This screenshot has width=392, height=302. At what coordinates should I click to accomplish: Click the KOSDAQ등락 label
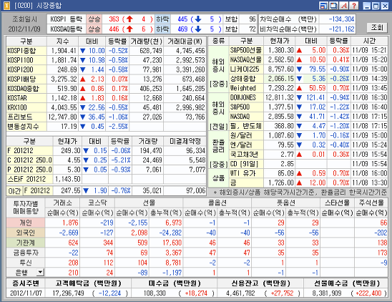[x=67, y=29]
